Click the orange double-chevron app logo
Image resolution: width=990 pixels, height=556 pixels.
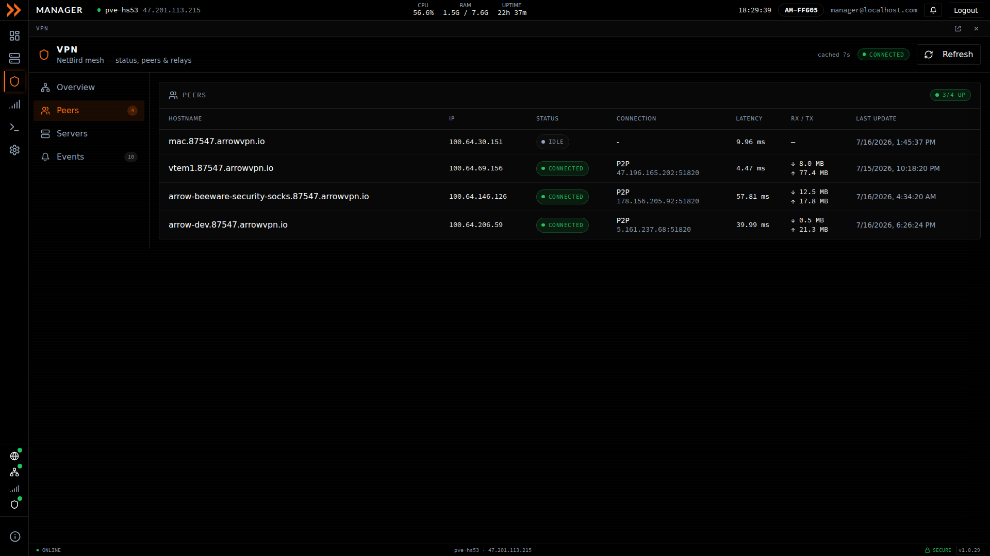pos(14,10)
